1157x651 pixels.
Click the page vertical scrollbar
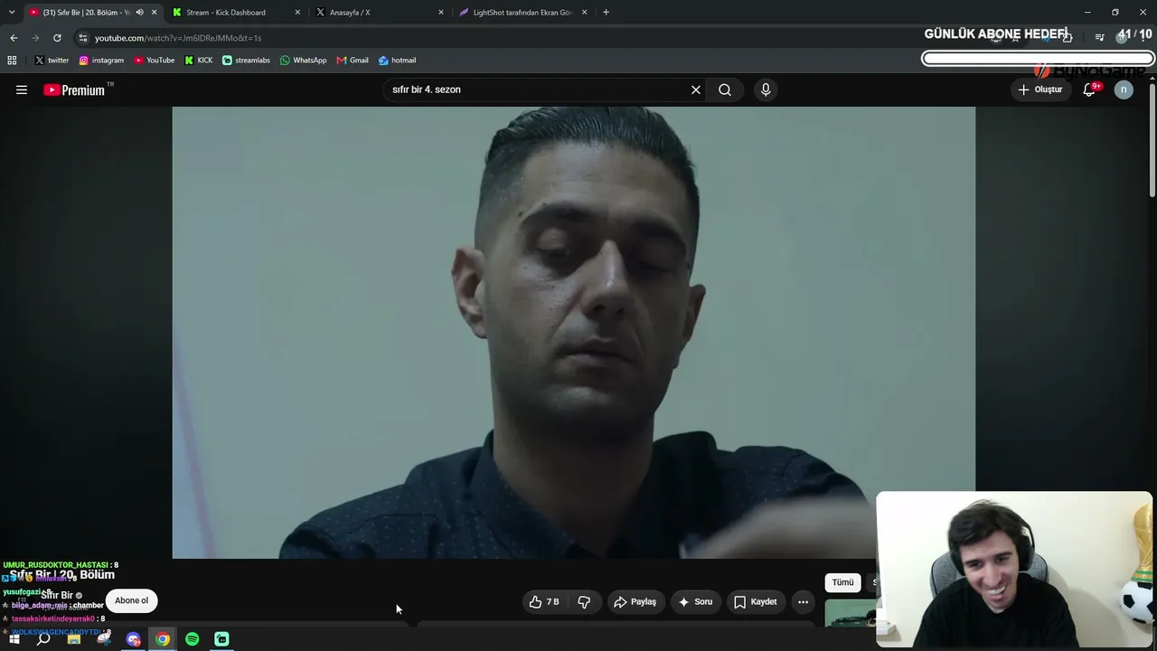click(1152, 141)
